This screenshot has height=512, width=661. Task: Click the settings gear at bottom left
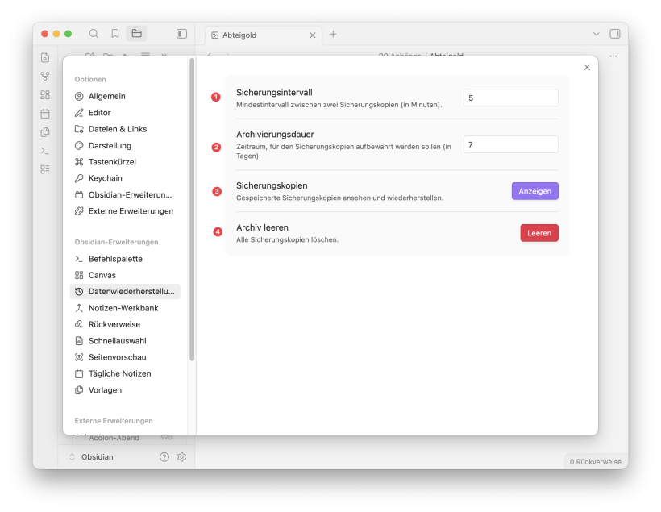182,456
